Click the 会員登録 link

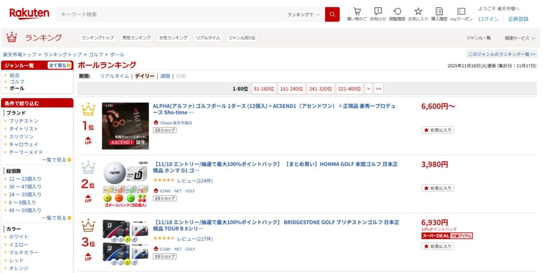point(518,19)
